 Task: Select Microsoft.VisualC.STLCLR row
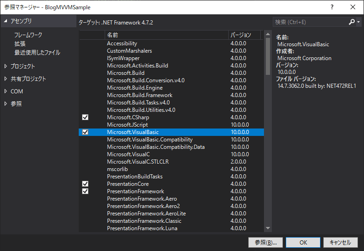[171, 162]
